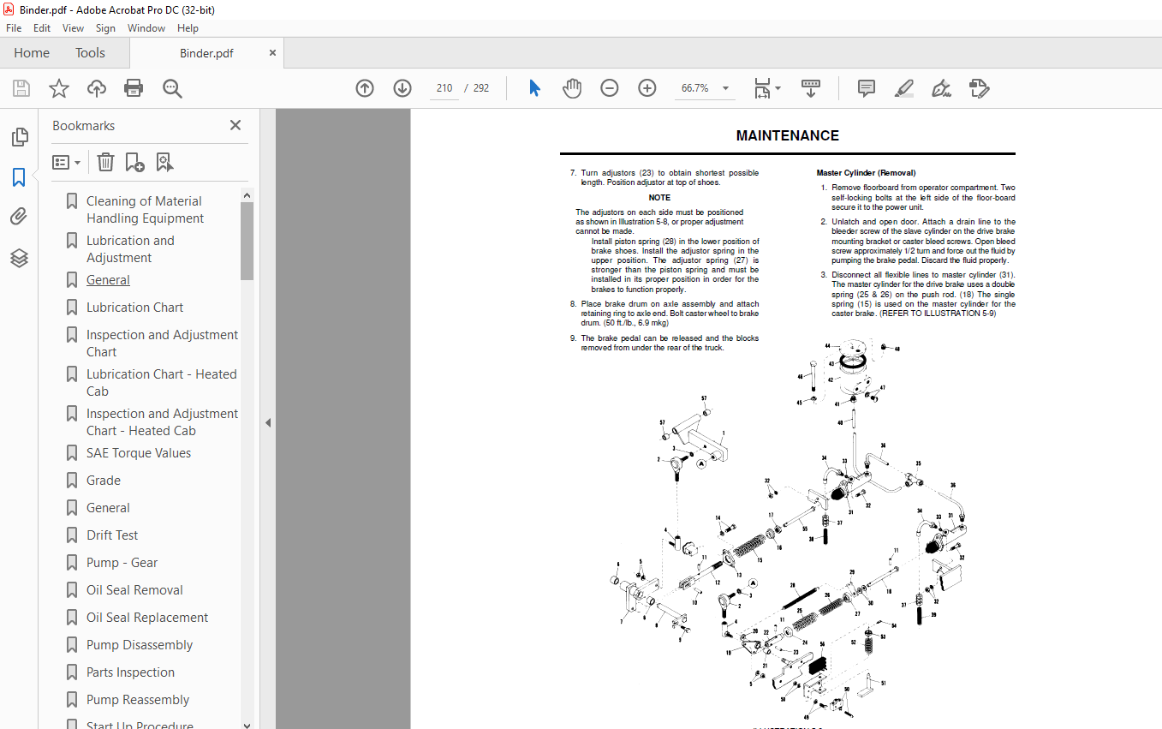The image size is (1162, 729).
Task: Open the Layers panel icon
Action: [19, 258]
